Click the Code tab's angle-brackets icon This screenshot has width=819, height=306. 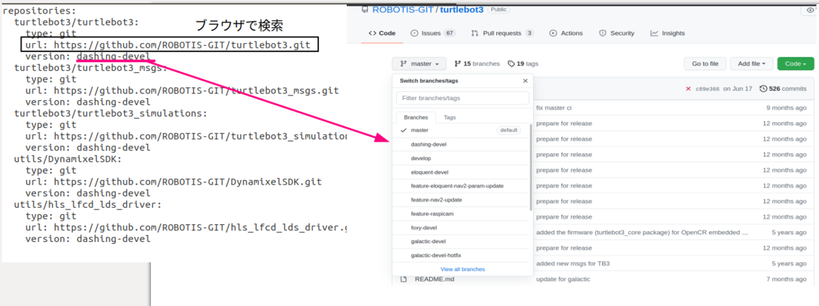[x=372, y=33]
